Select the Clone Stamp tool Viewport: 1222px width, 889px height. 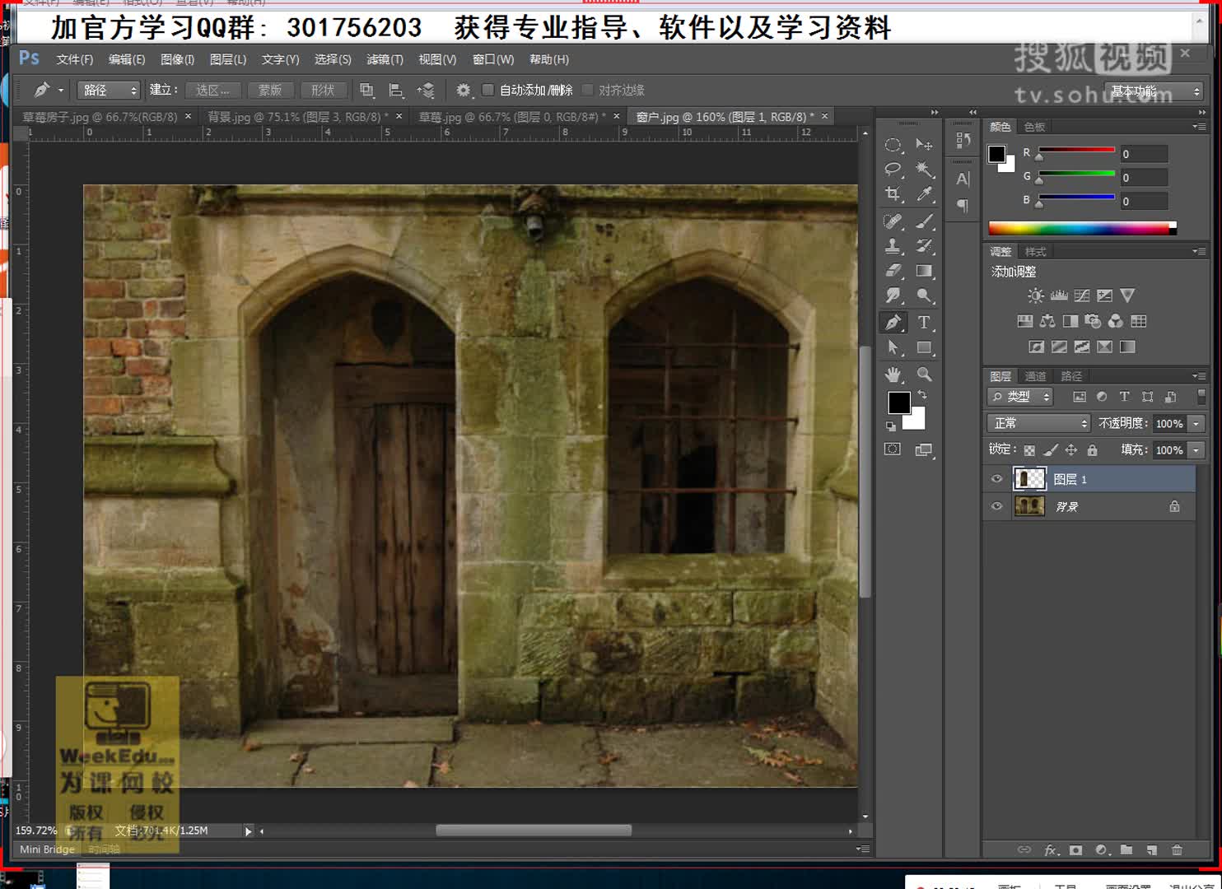(893, 245)
